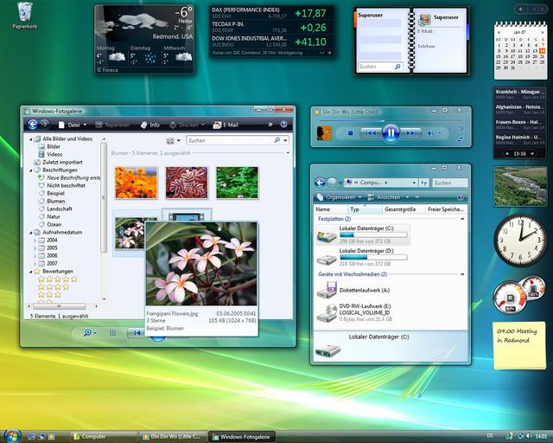Image resolution: width=553 pixels, height=443 pixels.
Task: Collapse the Aufnahmedatum tree node
Action: pos(31,233)
